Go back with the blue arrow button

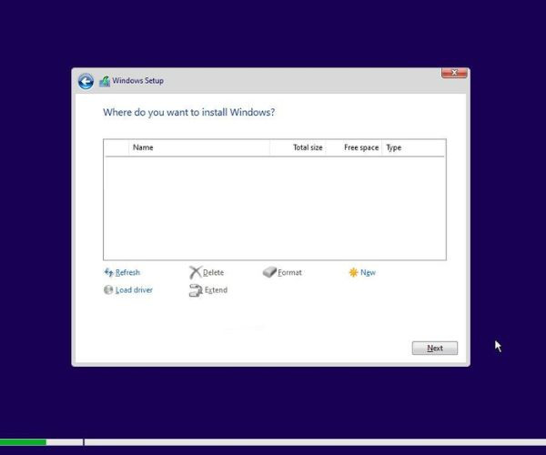(x=86, y=82)
